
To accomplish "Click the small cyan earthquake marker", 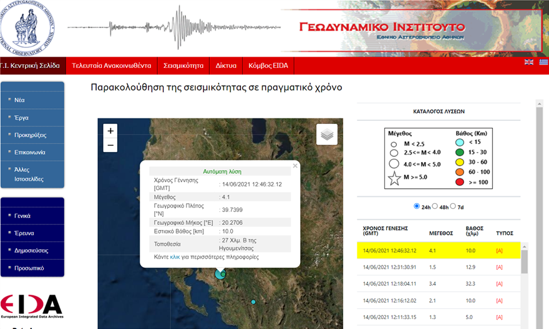I will [253, 302].
